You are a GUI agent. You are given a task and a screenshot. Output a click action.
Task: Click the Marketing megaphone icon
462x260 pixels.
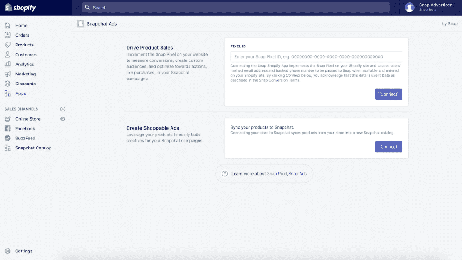point(7,74)
